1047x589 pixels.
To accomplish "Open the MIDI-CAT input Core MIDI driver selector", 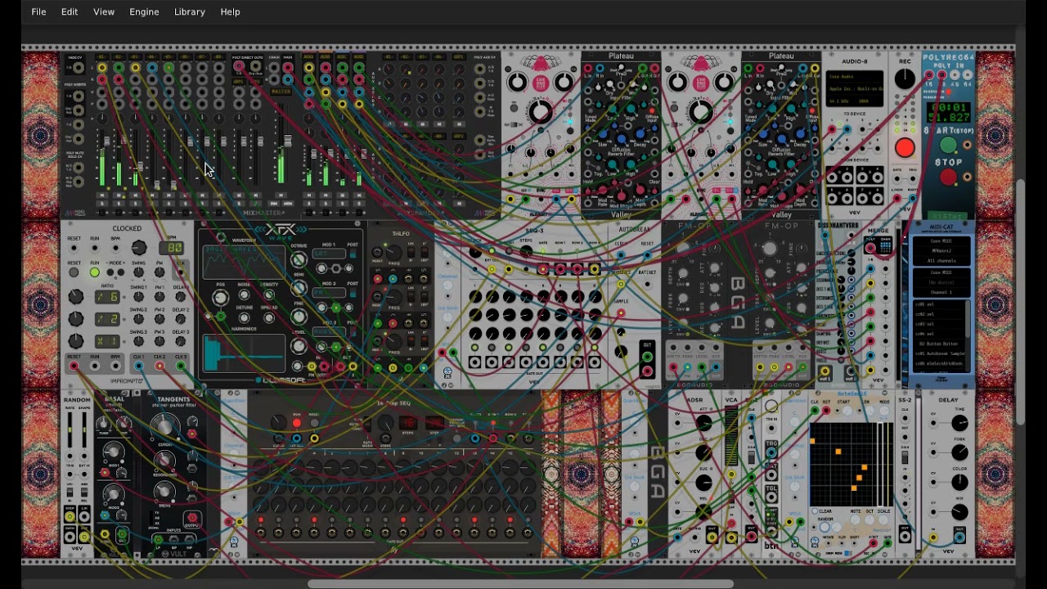I will [941, 241].
